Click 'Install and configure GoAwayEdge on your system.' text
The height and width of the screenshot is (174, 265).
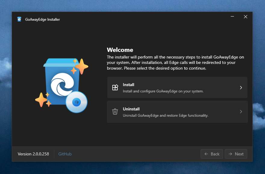click(x=163, y=91)
